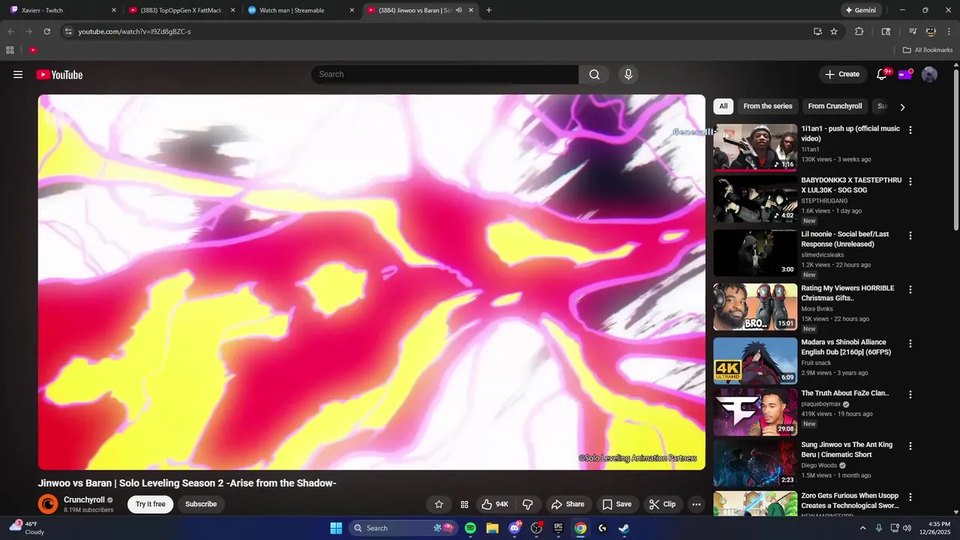Open the Gemini button in Chrome title bar
The width and height of the screenshot is (960, 540).
860,10
